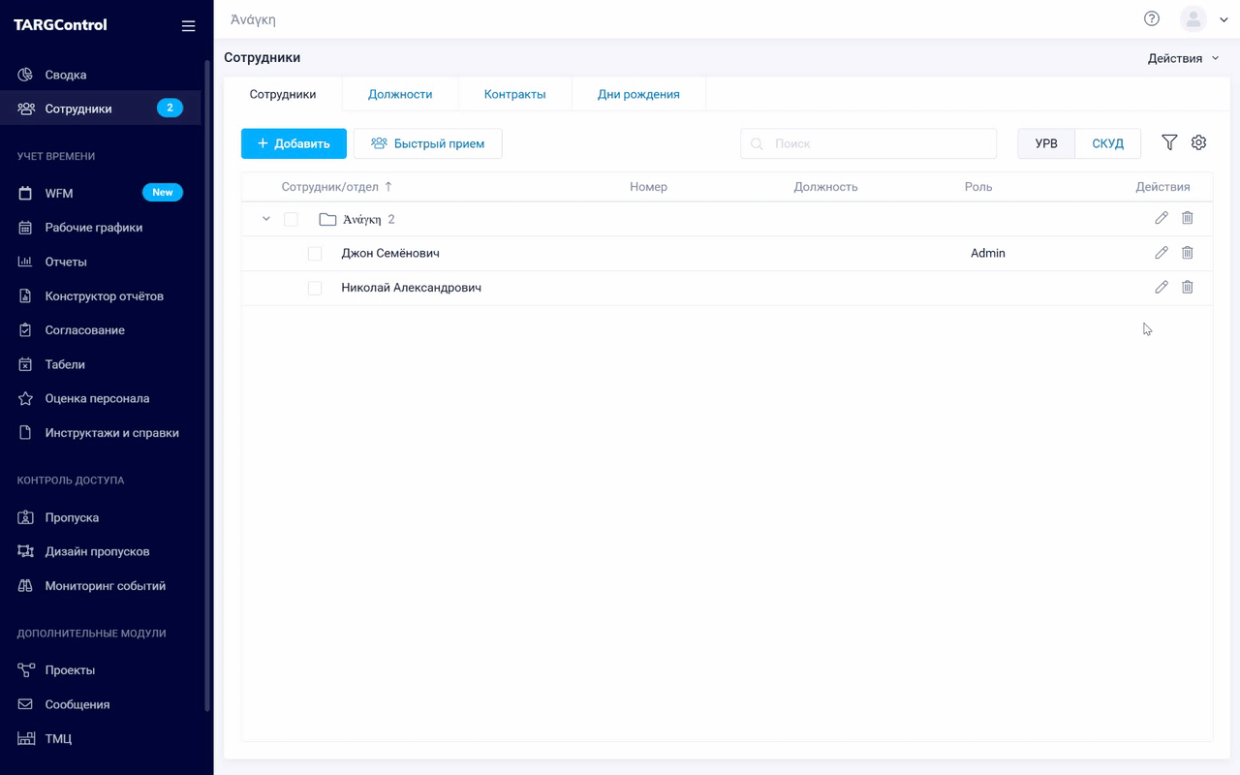The height and width of the screenshot is (775, 1240).
Task: Collapse the Ἀνάγκη department tree row
Action: [266, 220]
